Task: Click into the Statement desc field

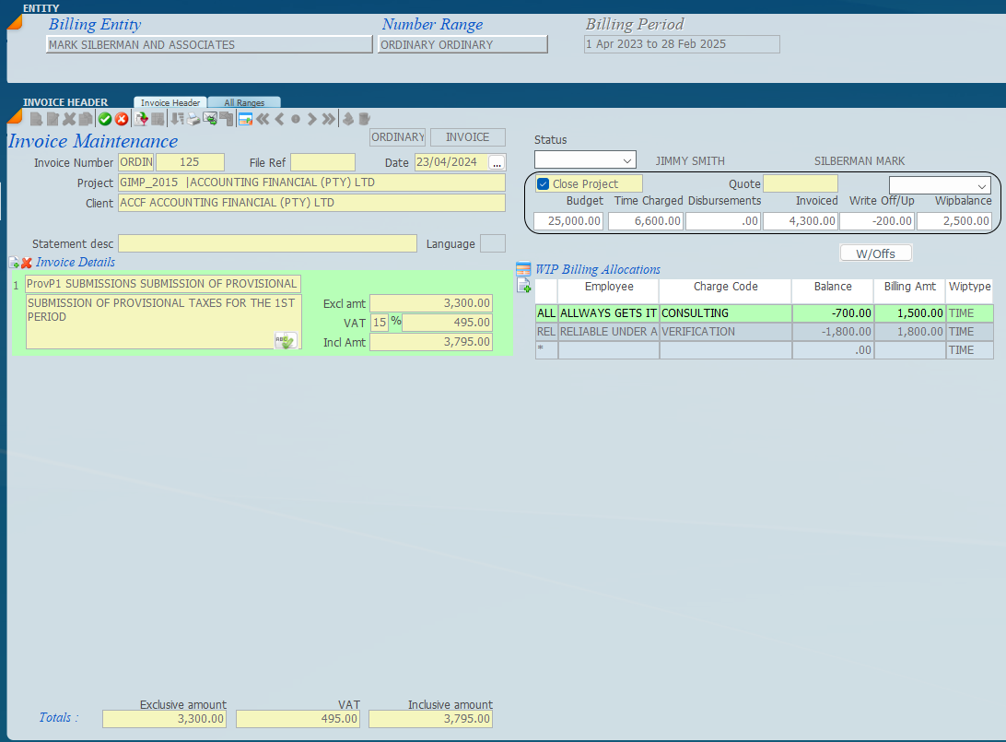Action: (x=267, y=243)
